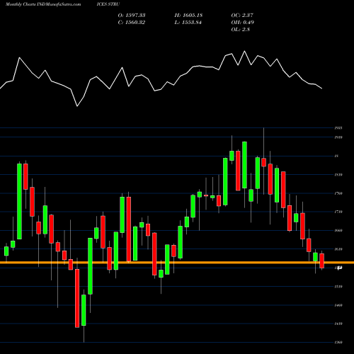Screen dimensions: 354x354
Task: Click the low value L: 1553.84
Action: [x=188, y=23]
